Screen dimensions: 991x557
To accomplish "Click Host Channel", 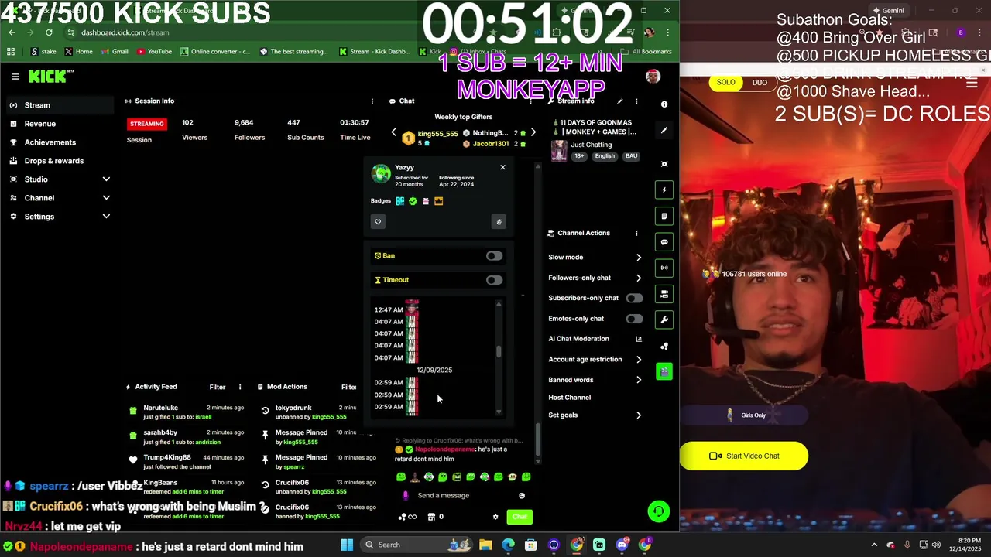I will tap(569, 398).
